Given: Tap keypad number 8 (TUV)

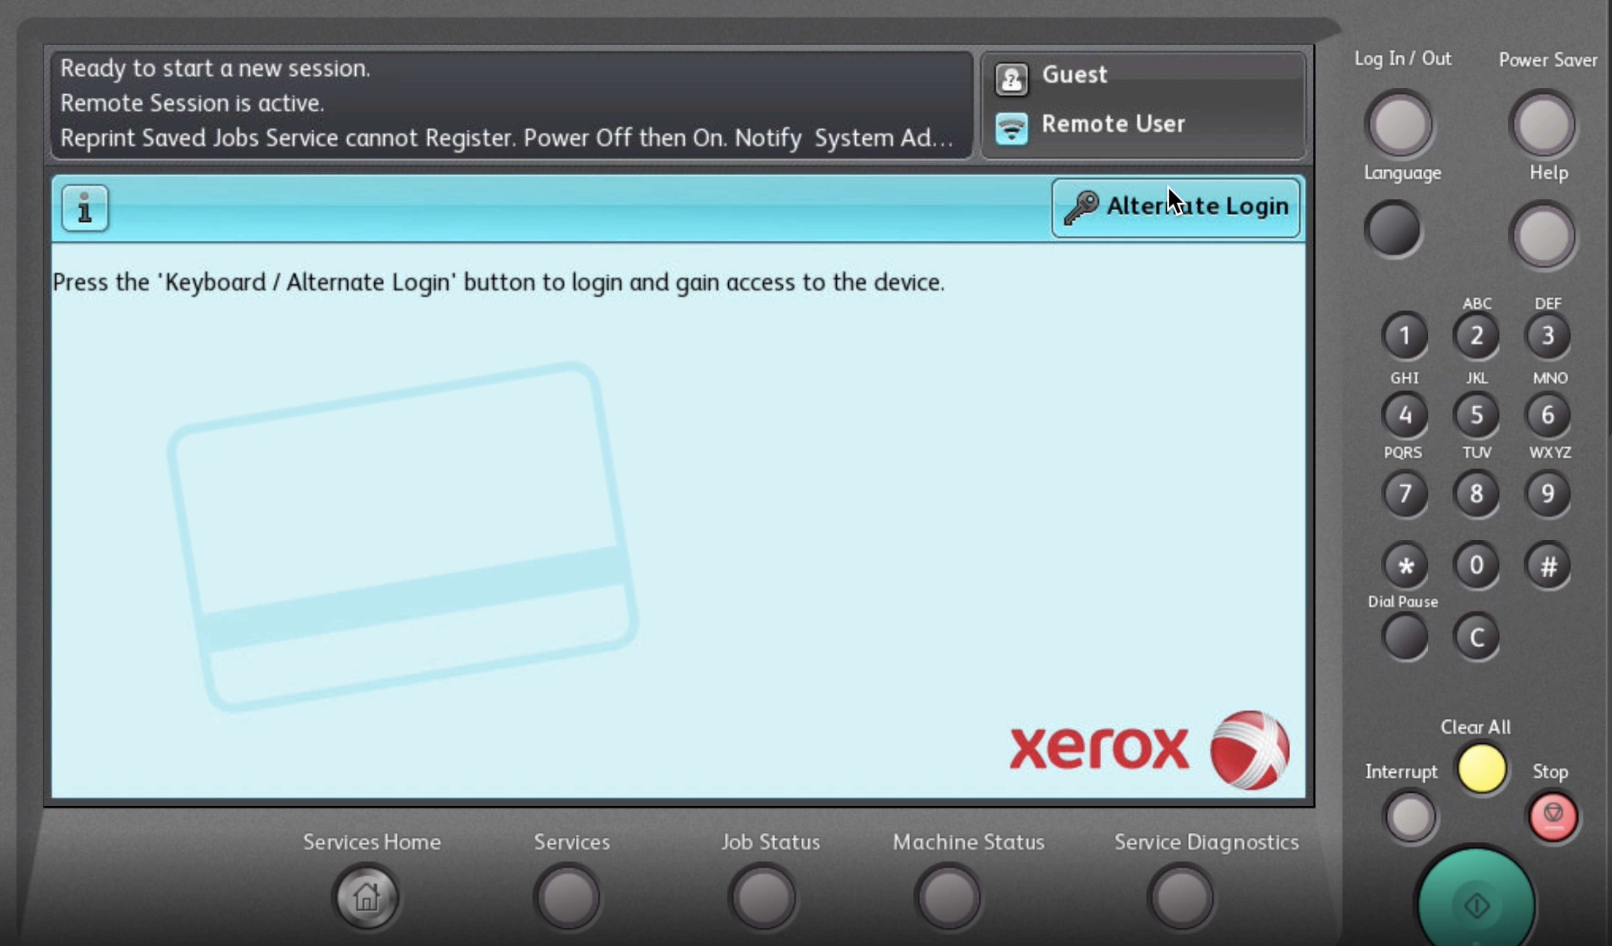Looking at the screenshot, I should coord(1476,493).
